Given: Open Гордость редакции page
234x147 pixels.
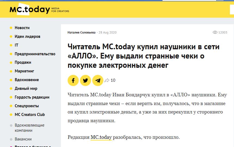Looking at the screenshot, I should pyautogui.click(x=32, y=97).
